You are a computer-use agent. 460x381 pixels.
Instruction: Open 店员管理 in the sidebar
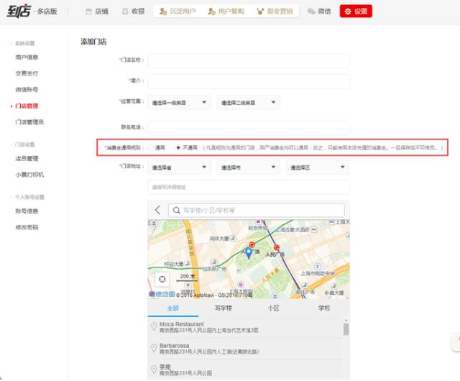tap(27, 158)
